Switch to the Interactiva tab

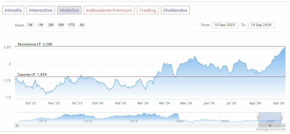coord(41,10)
